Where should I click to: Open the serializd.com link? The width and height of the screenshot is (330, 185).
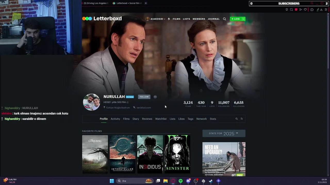point(144,108)
